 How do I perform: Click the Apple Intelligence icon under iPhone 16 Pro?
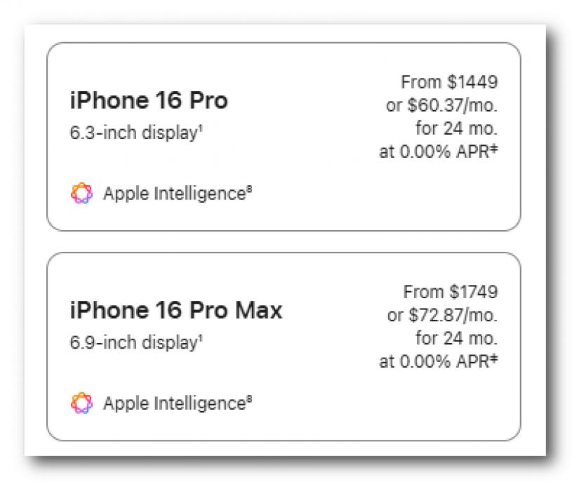[81, 194]
